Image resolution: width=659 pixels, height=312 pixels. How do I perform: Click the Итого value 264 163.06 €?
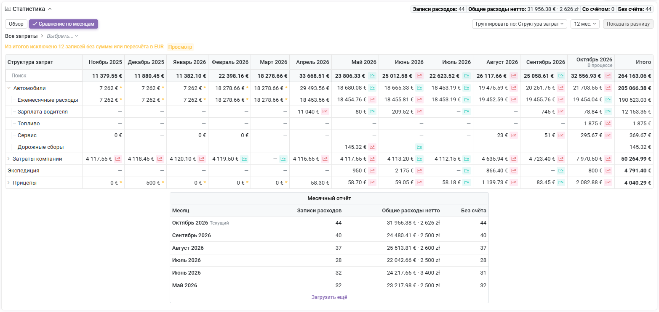tap(635, 76)
